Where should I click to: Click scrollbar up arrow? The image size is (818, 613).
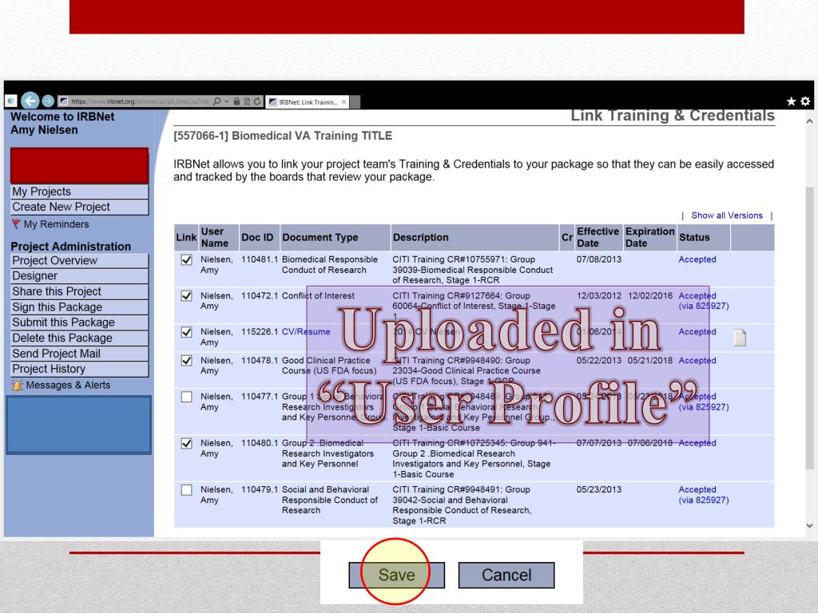click(810, 121)
